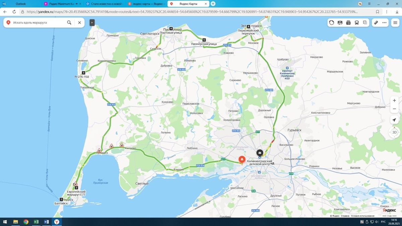The width and height of the screenshot is (402, 226).
Task: Open a new browser tab with plus button
Action: [x=213, y=4]
